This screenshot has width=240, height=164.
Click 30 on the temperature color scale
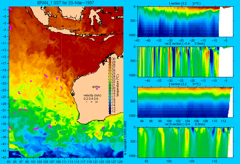pos(114,59)
